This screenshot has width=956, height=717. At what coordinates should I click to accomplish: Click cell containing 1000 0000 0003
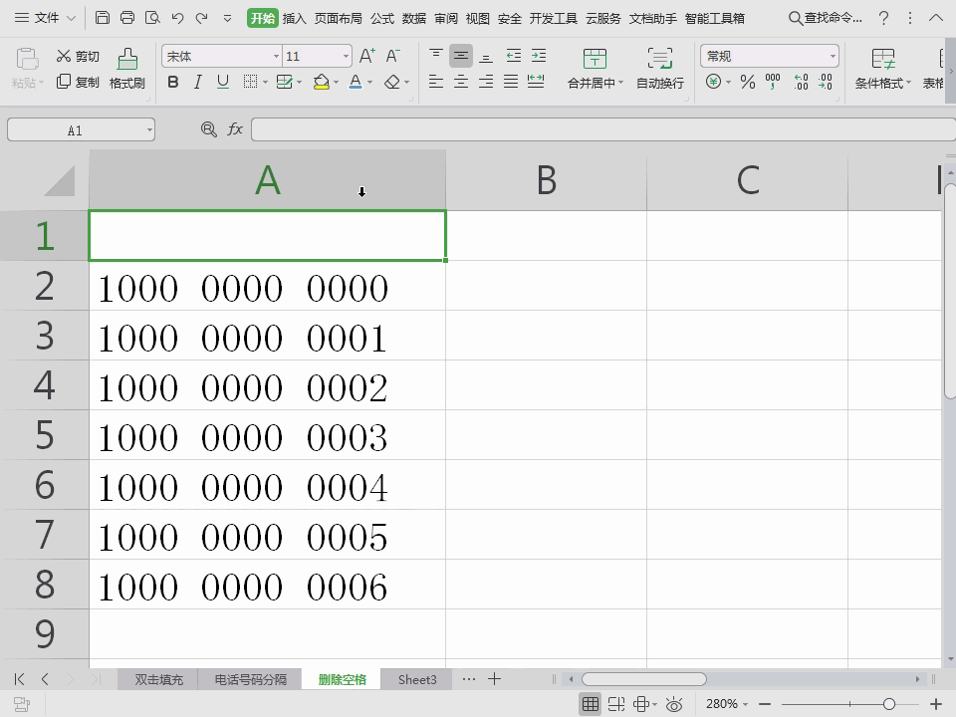268,435
